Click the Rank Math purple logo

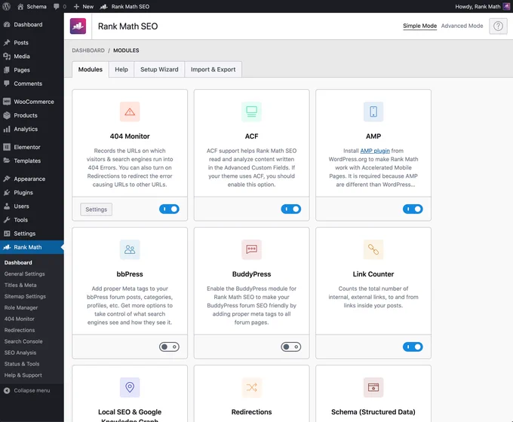click(78, 26)
